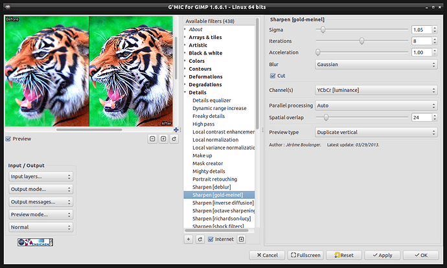The width and height of the screenshot is (447, 268).
Task: Open the Blur type dropdown
Action: [376, 64]
